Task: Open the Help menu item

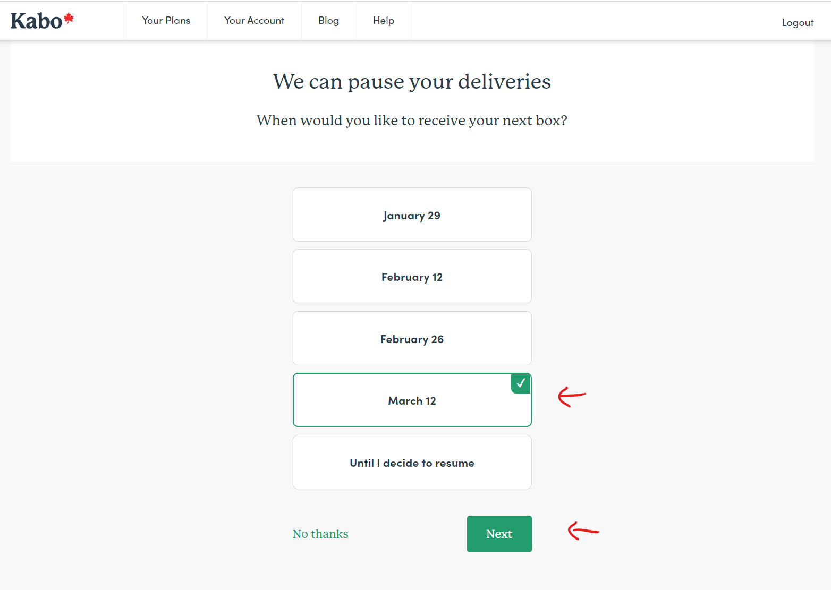Action: (x=384, y=20)
